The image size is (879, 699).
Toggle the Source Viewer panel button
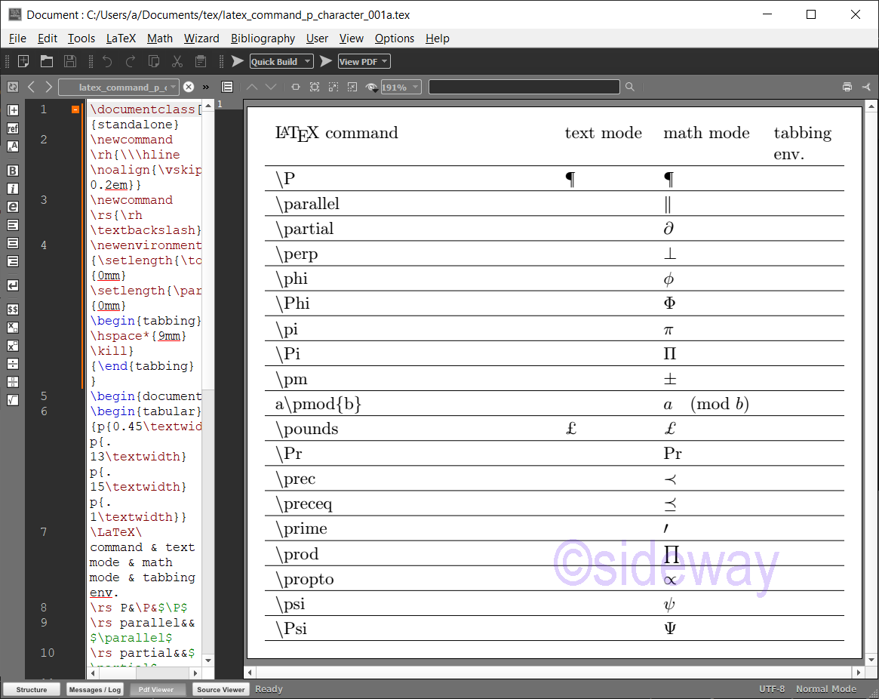(x=221, y=689)
